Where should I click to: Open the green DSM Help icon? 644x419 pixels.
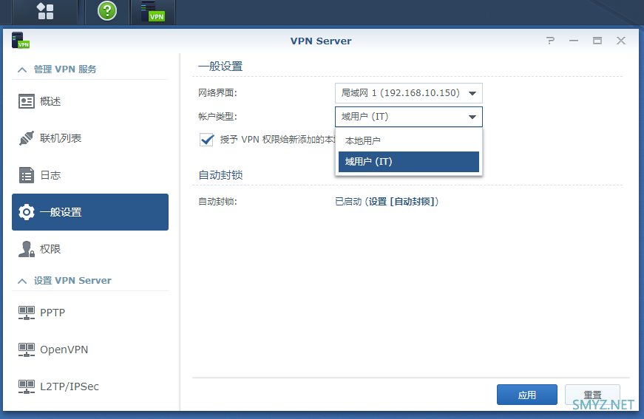pos(107,10)
